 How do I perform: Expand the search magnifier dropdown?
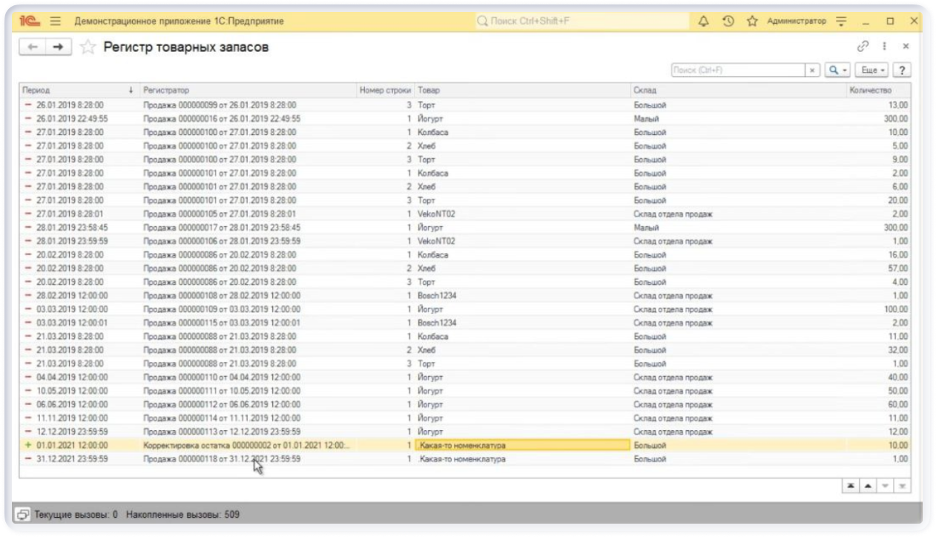click(837, 70)
